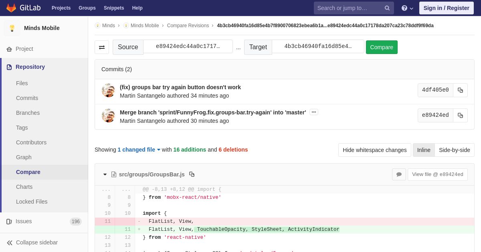This screenshot has height=252, width=481.
Task: Click the file icon beside GroupsBar.js
Action: (114, 174)
